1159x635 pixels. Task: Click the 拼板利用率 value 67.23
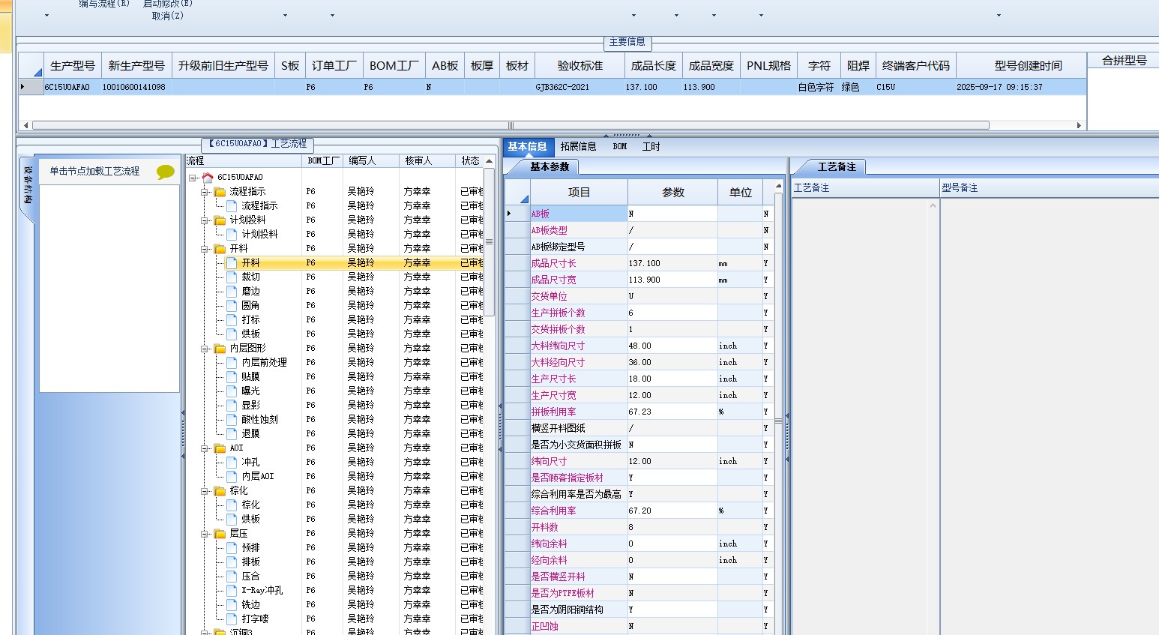672,412
